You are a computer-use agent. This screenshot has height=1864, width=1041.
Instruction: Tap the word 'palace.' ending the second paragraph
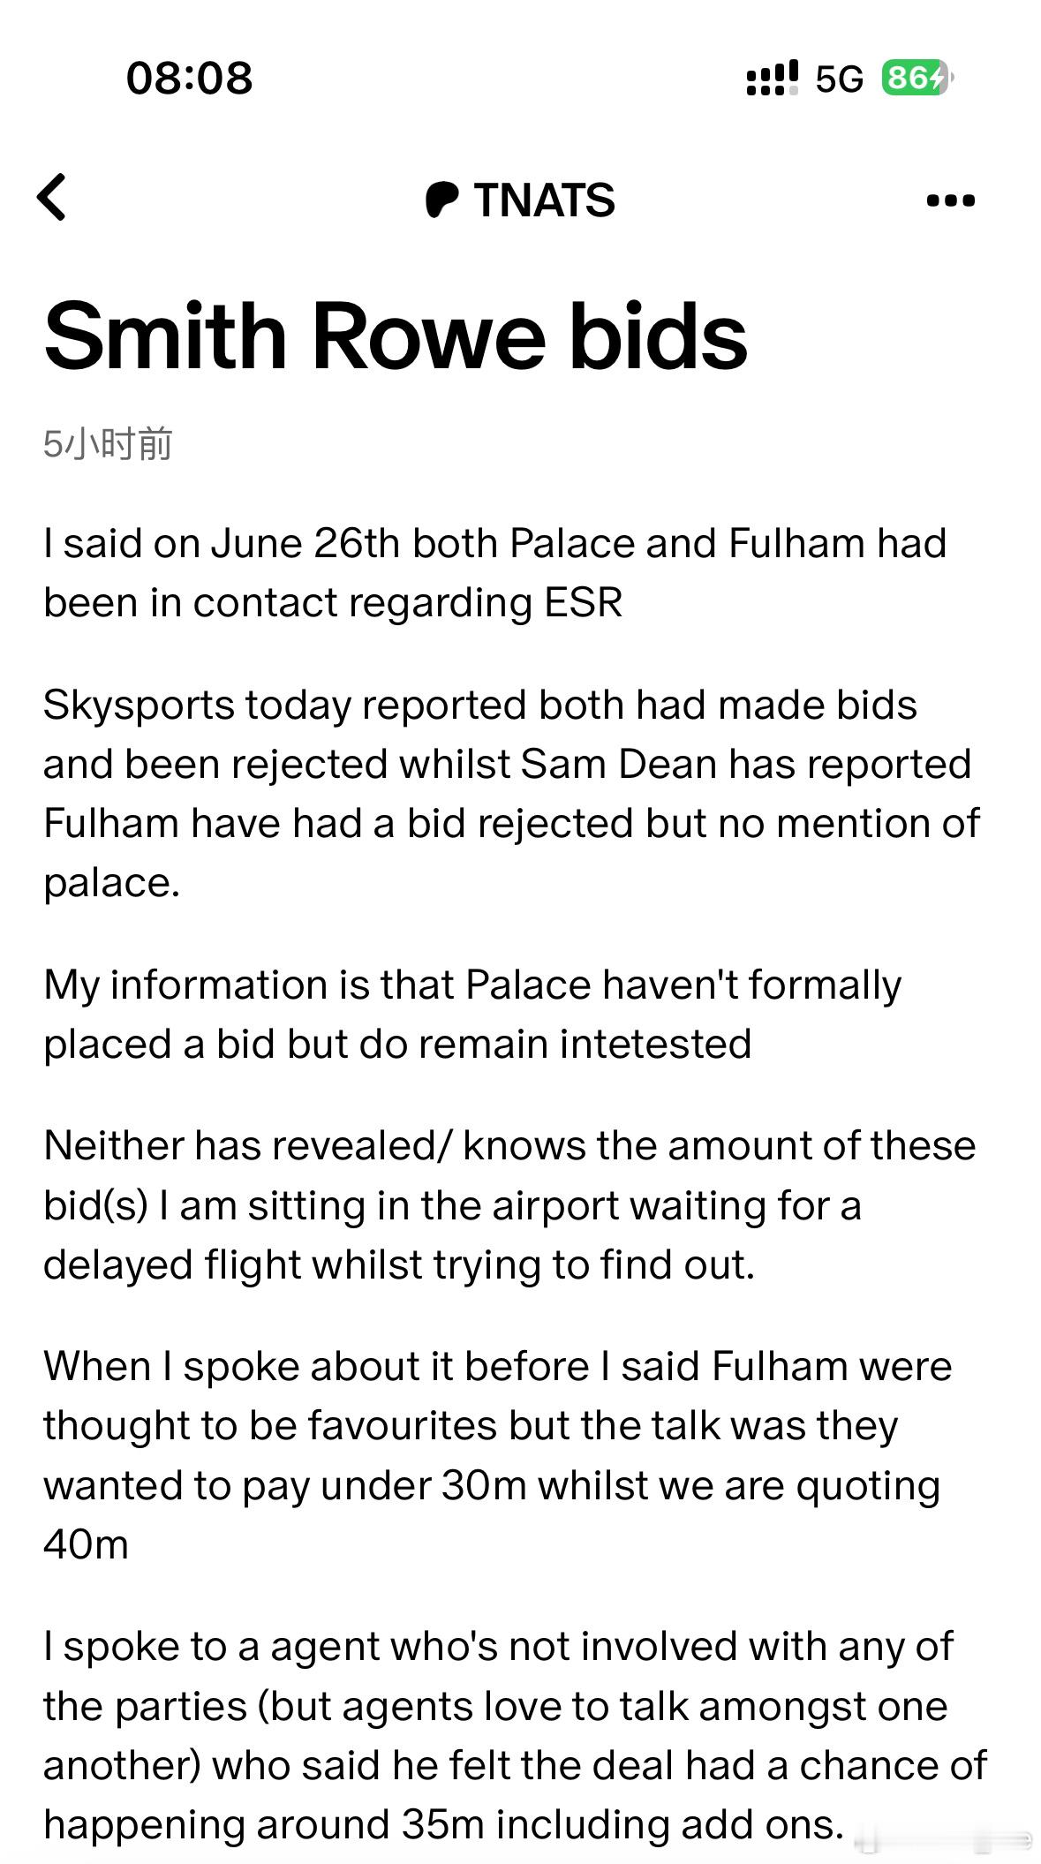pos(112,883)
